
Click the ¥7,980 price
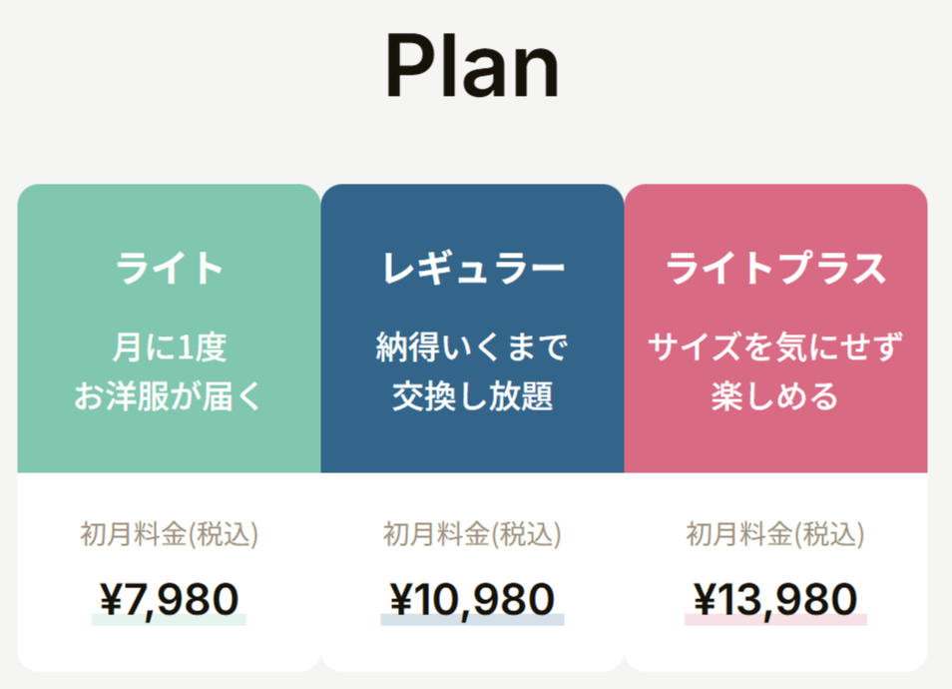(169, 599)
